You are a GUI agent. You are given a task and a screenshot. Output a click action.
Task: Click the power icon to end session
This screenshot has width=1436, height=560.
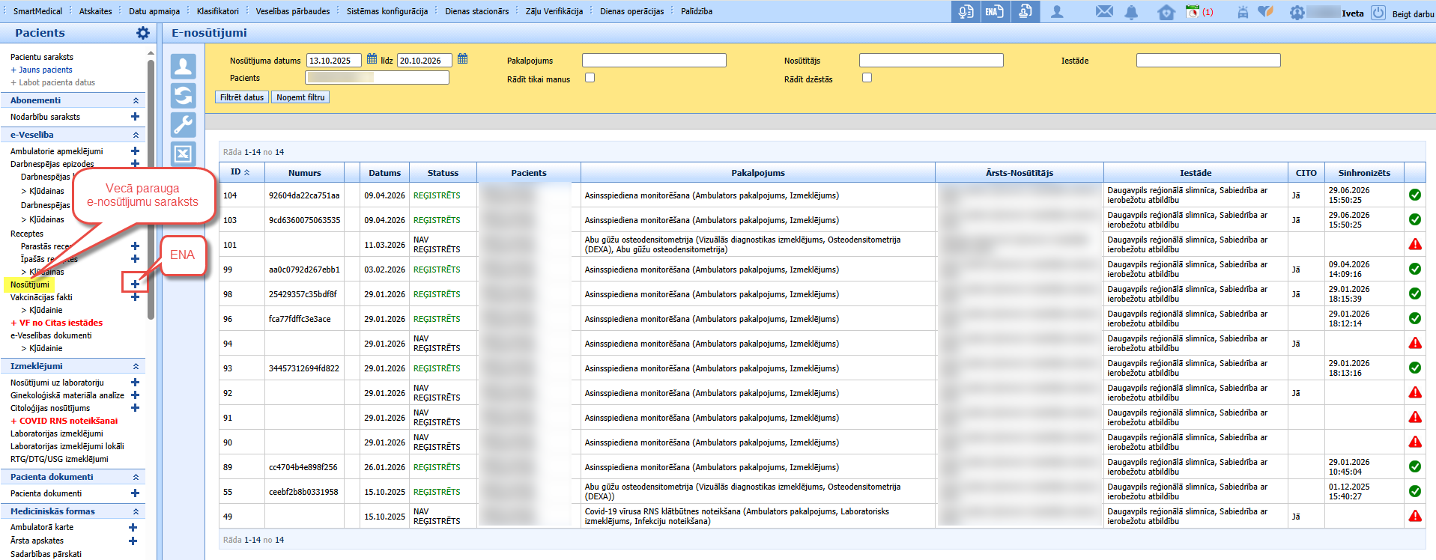[x=1378, y=13]
